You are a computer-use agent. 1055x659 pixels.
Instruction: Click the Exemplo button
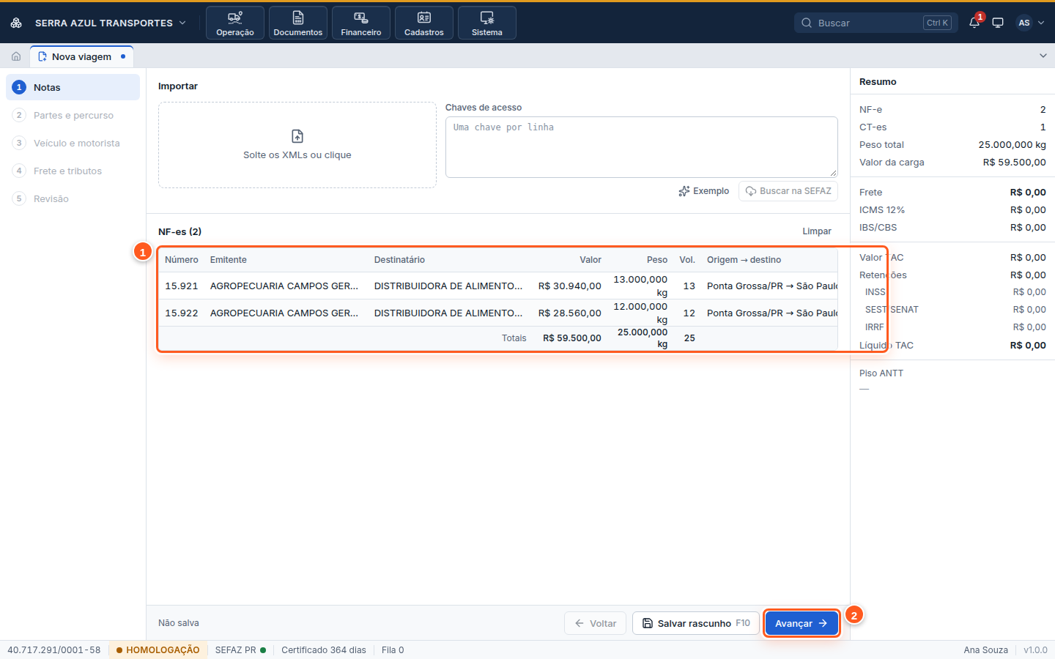click(704, 191)
